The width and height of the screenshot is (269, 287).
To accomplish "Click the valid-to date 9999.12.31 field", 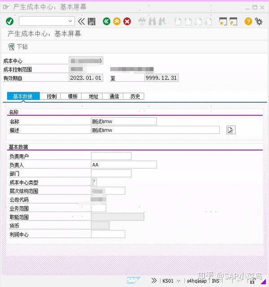I will click(x=161, y=78).
